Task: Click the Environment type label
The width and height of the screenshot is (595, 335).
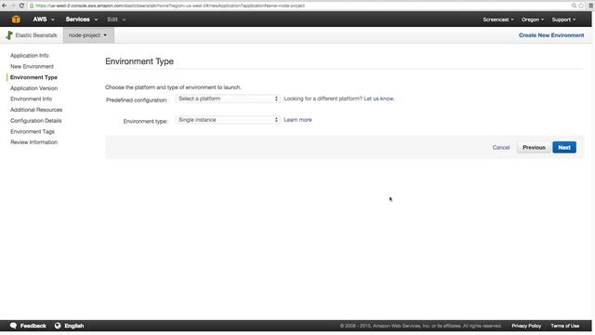Action: click(145, 122)
